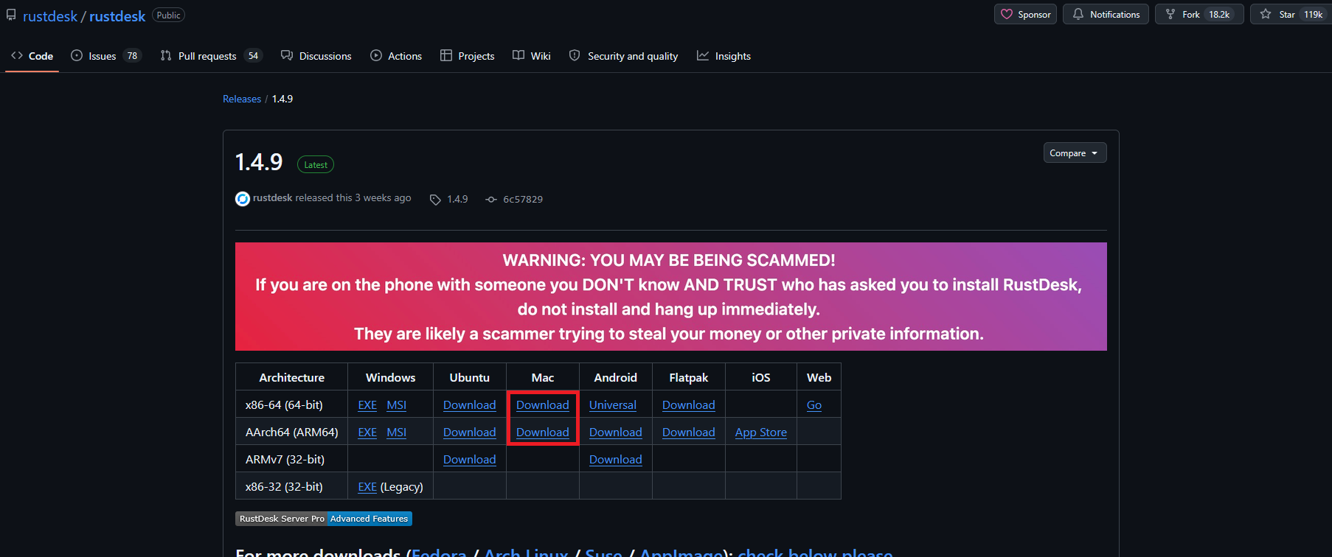The width and height of the screenshot is (1332, 557).
Task: Fork the rustdesk repository
Action: [1199, 15]
